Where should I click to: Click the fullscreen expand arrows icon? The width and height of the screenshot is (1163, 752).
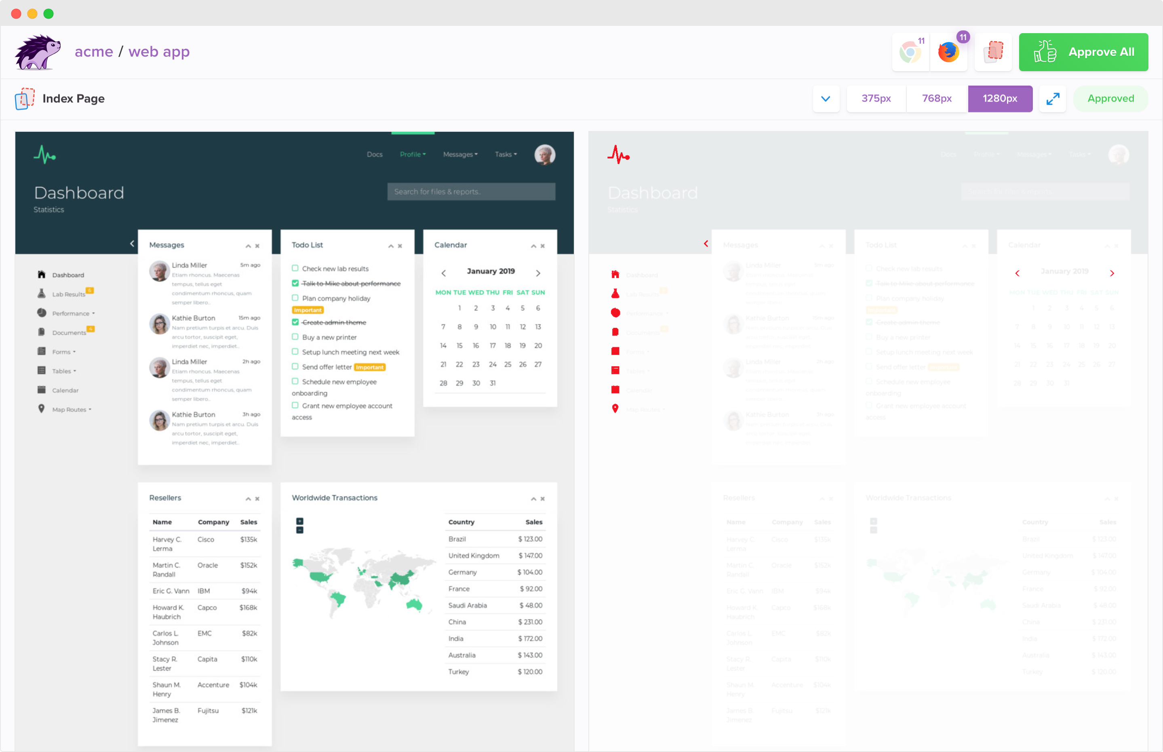[1053, 99]
